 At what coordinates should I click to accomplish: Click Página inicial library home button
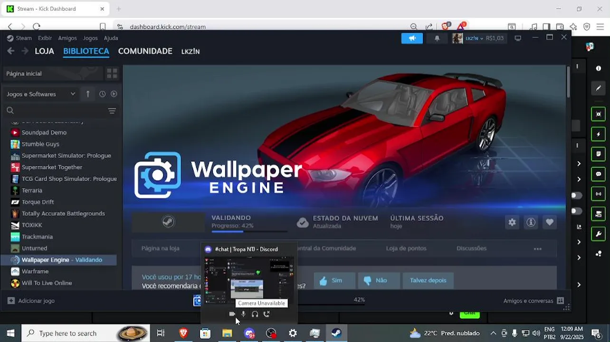tap(52, 74)
